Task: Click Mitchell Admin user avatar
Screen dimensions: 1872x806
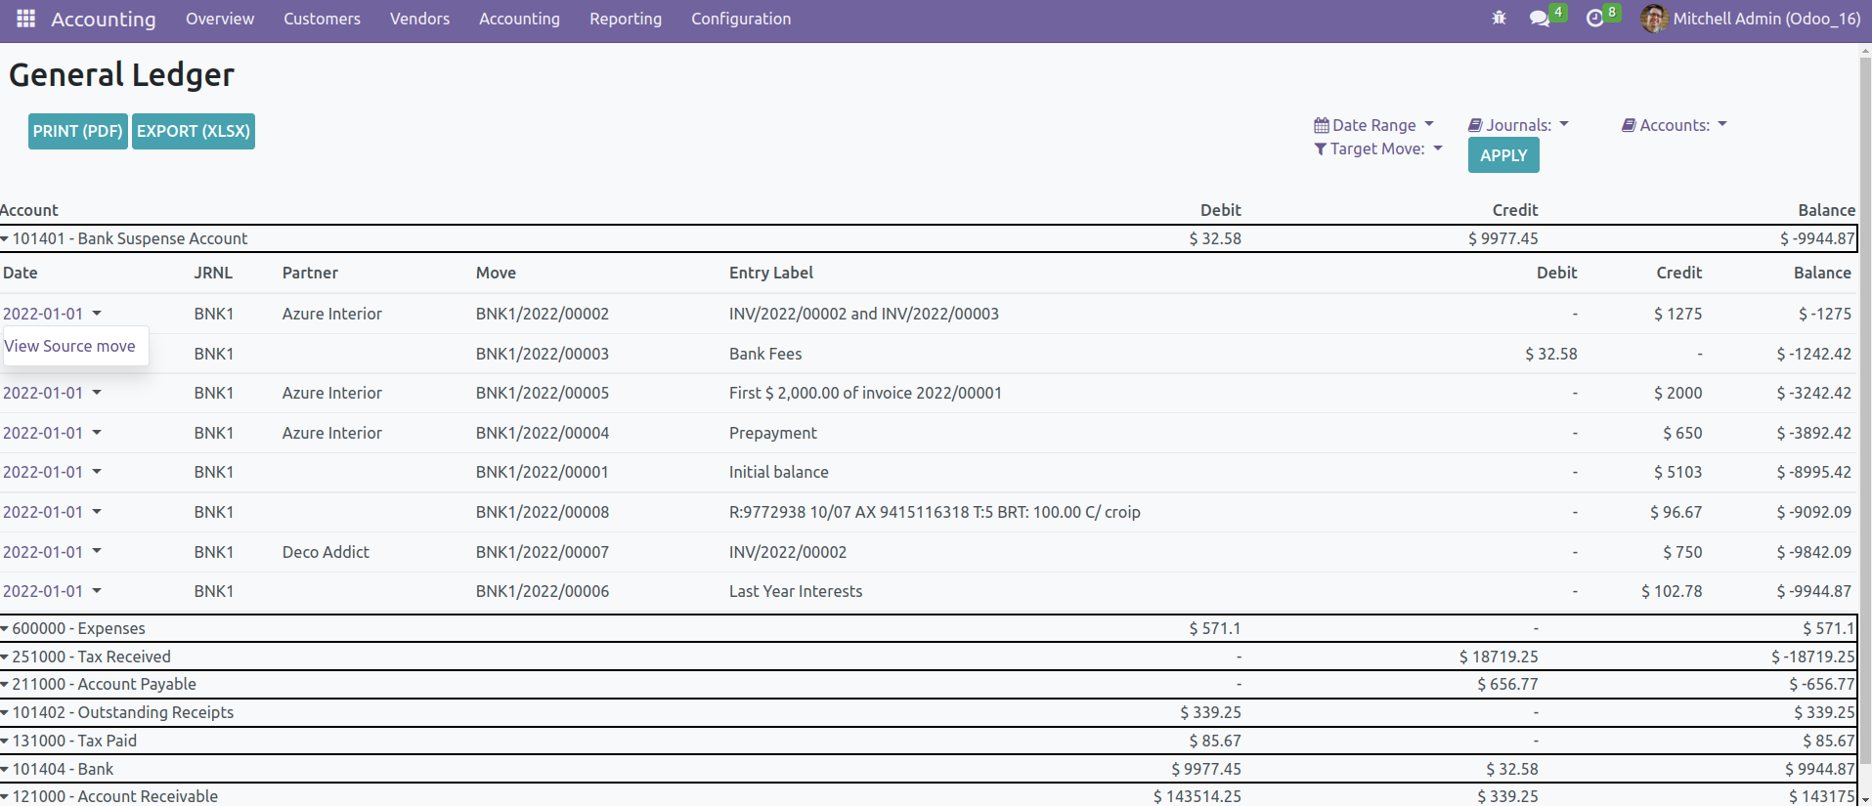Action: pyautogui.click(x=1654, y=19)
